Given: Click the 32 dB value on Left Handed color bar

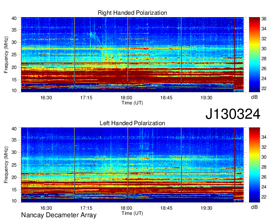Looking at the screenshot, I should pyautogui.click(x=264, y=147).
